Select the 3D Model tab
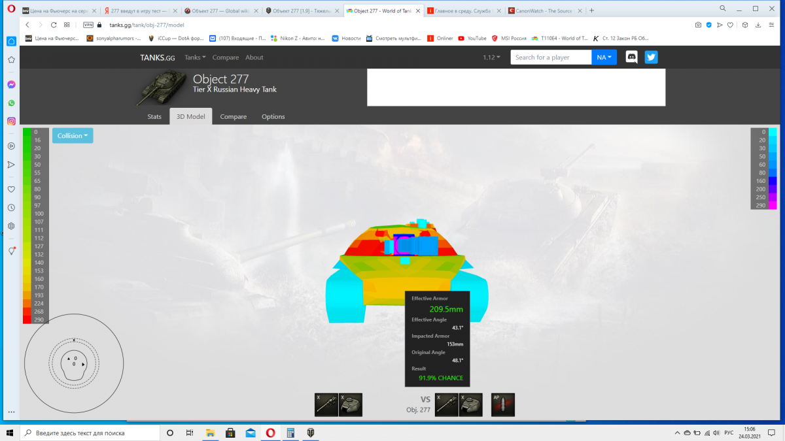785x441 pixels. click(x=191, y=116)
